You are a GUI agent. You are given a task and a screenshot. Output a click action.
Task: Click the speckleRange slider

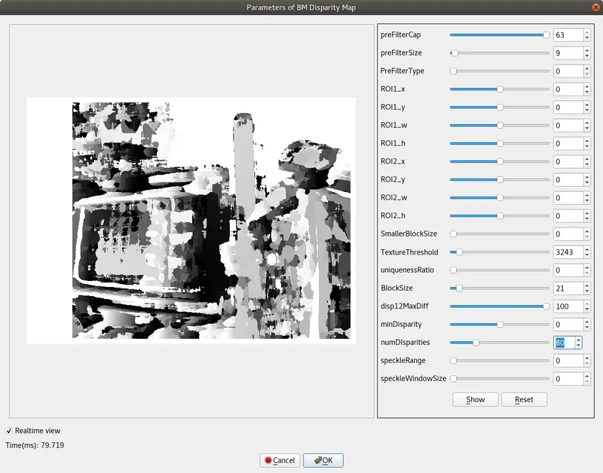pos(500,361)
